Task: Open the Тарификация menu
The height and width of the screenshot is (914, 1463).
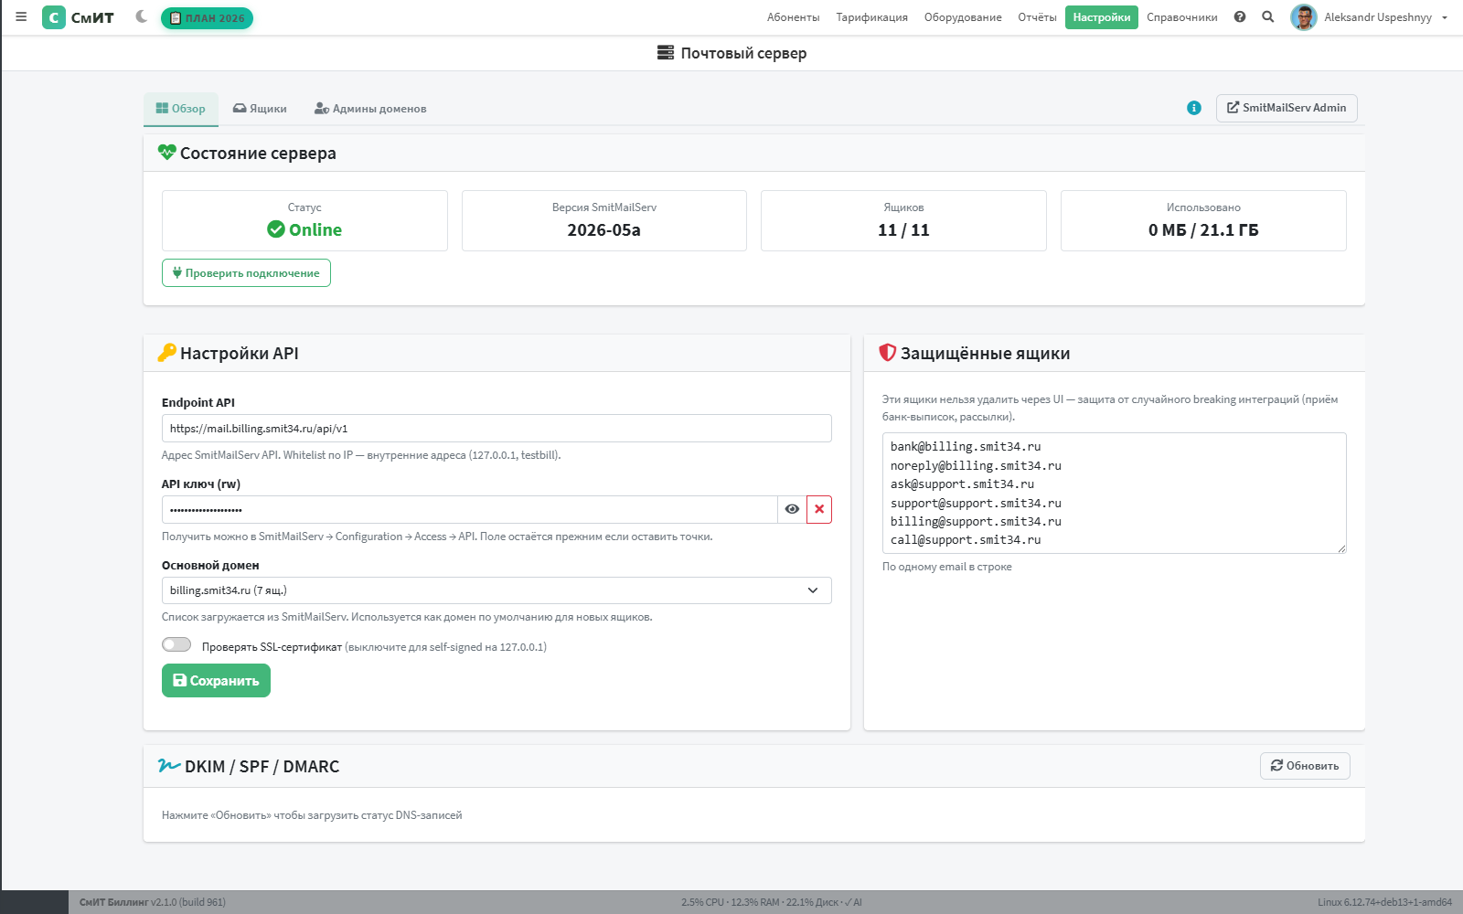Action: pos(871,17)
